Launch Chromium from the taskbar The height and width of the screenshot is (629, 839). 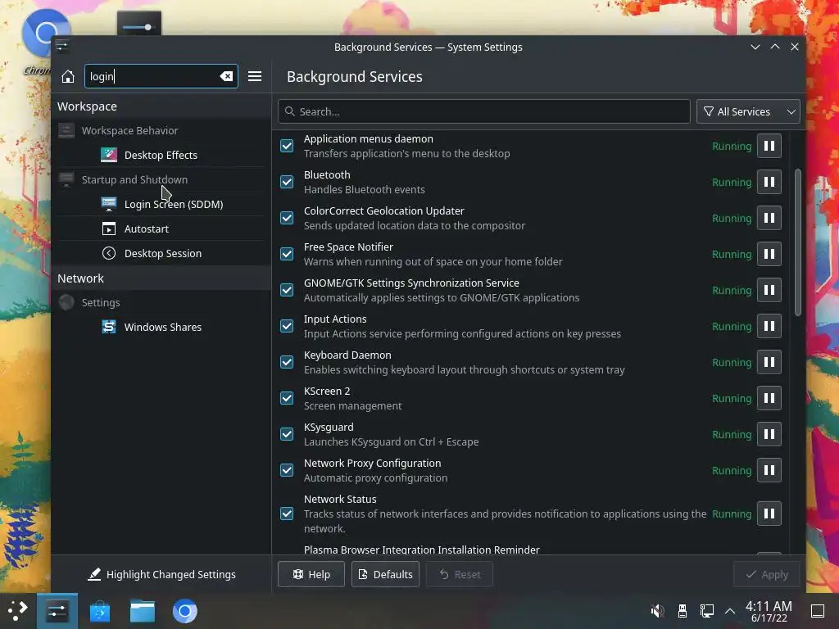click(184, 611)
